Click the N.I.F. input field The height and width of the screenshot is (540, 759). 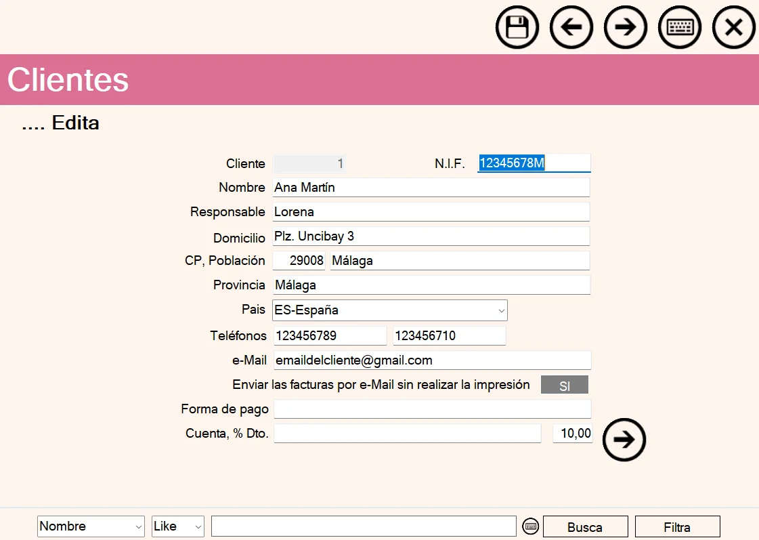534,163
